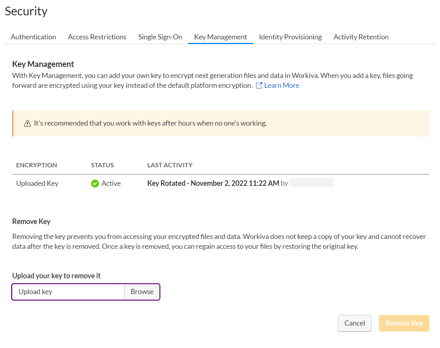View the Activity Retention tab
440x348 pixels.
[361, 37]
